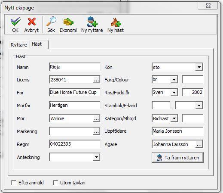Enable the Efteranmäld checkbox

coord(14,183)
